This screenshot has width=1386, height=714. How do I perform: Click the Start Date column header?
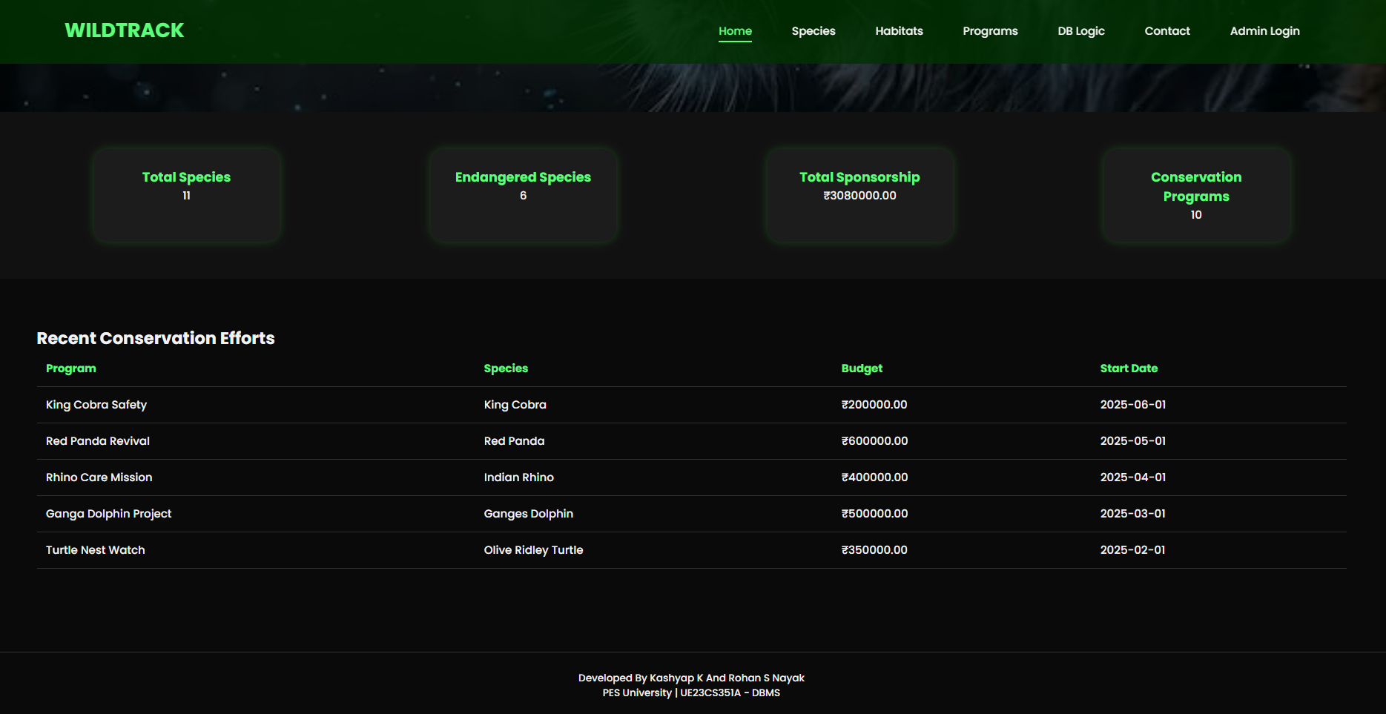[1129, 368]
